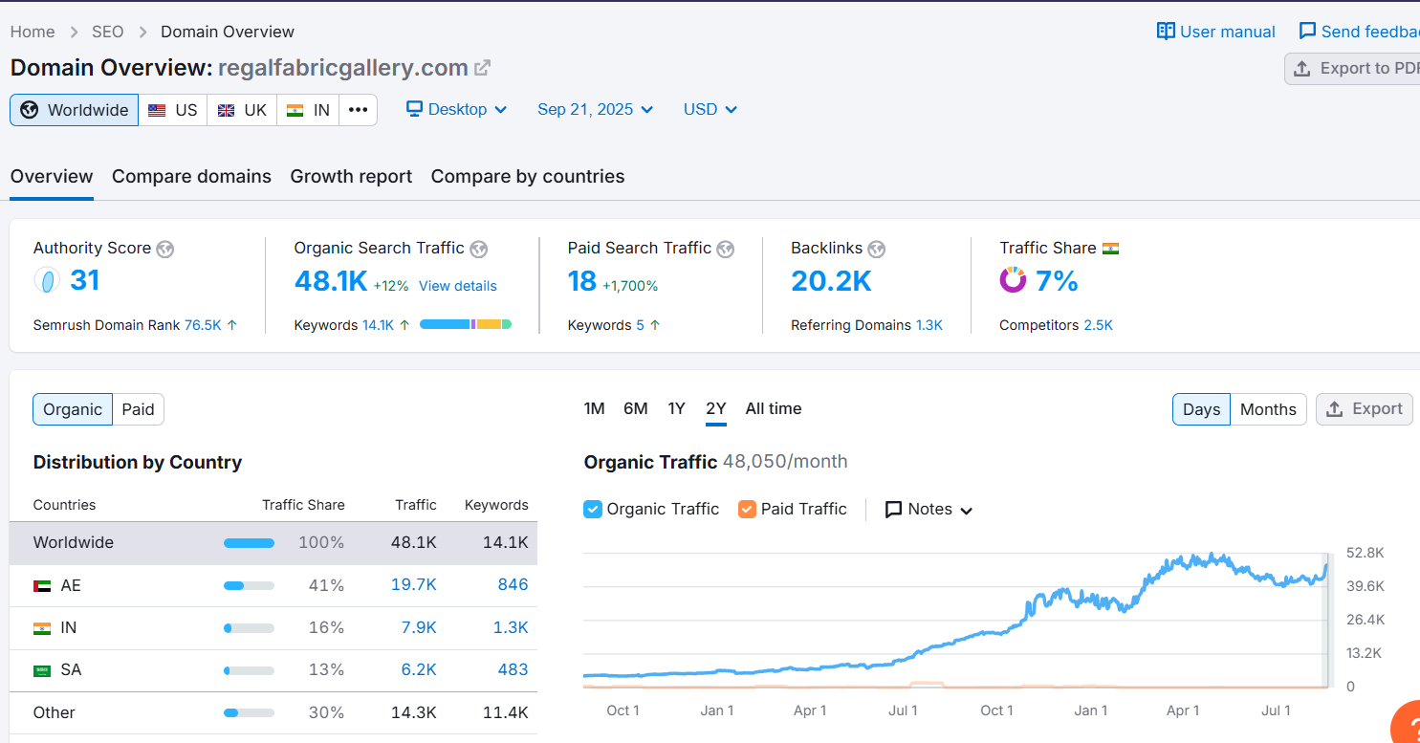The width and height of the screenshot is (1420, 743).
Task: Click View details for organic traffic
Action: pyautogui.click(x=458, y=286)
